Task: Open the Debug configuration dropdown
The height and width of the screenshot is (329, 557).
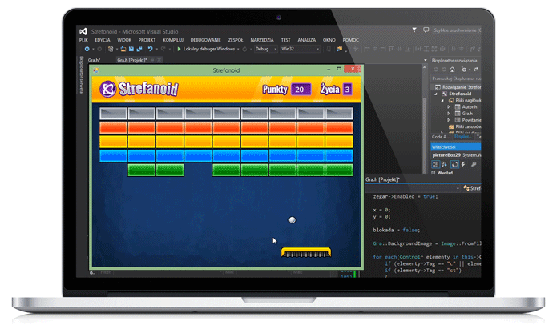Action: tap(263, 48)
